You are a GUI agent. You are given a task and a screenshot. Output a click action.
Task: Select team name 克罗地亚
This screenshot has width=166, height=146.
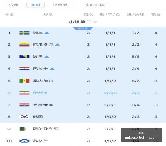[43, 105]
